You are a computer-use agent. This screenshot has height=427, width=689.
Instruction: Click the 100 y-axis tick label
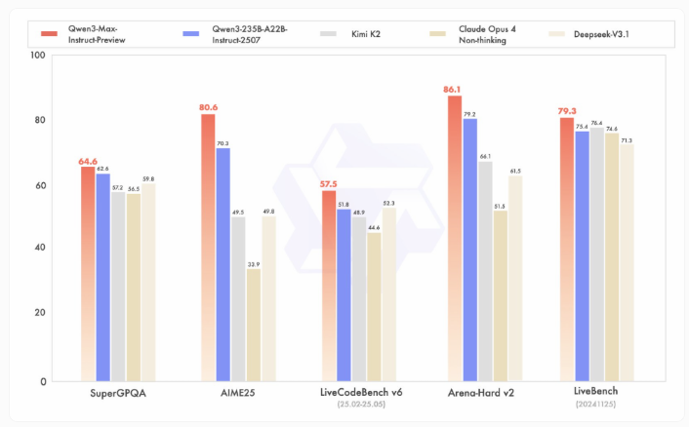tap(38, 56)
